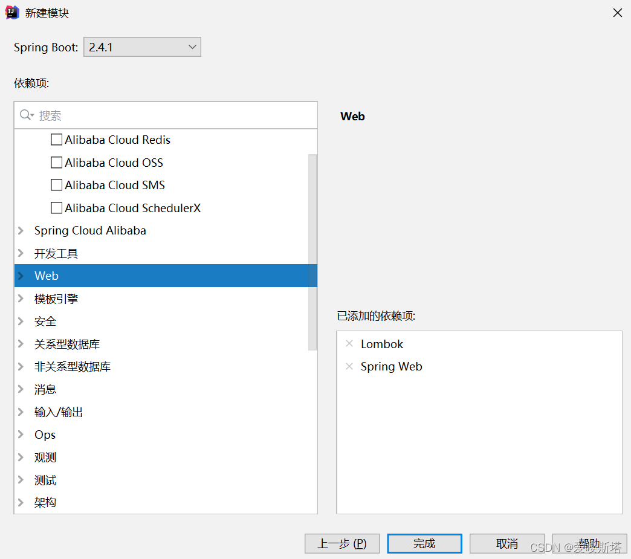Click the 上一步 (P) button

342,544
